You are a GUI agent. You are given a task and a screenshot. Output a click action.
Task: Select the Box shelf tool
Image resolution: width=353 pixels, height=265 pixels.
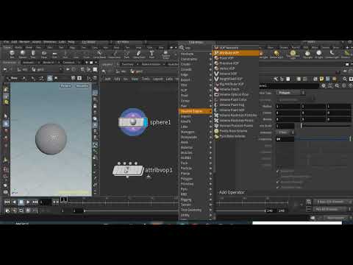(x=12, y=54)
